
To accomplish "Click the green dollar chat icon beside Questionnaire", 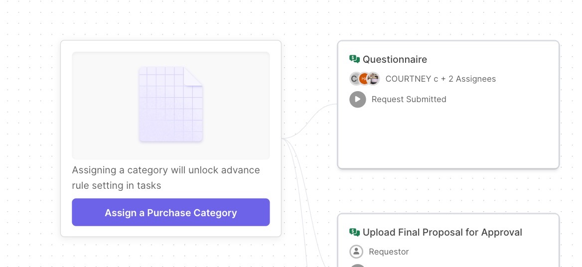I will [354, 59].
